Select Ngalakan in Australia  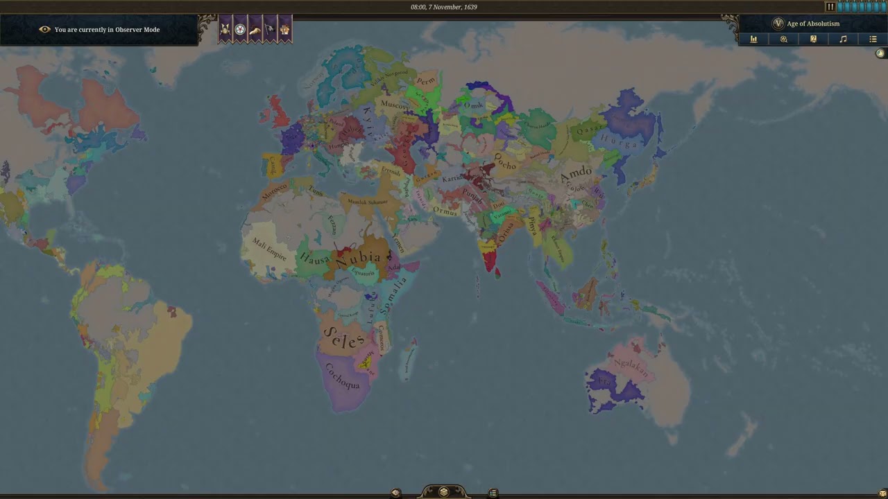click(x=631, y=367)
